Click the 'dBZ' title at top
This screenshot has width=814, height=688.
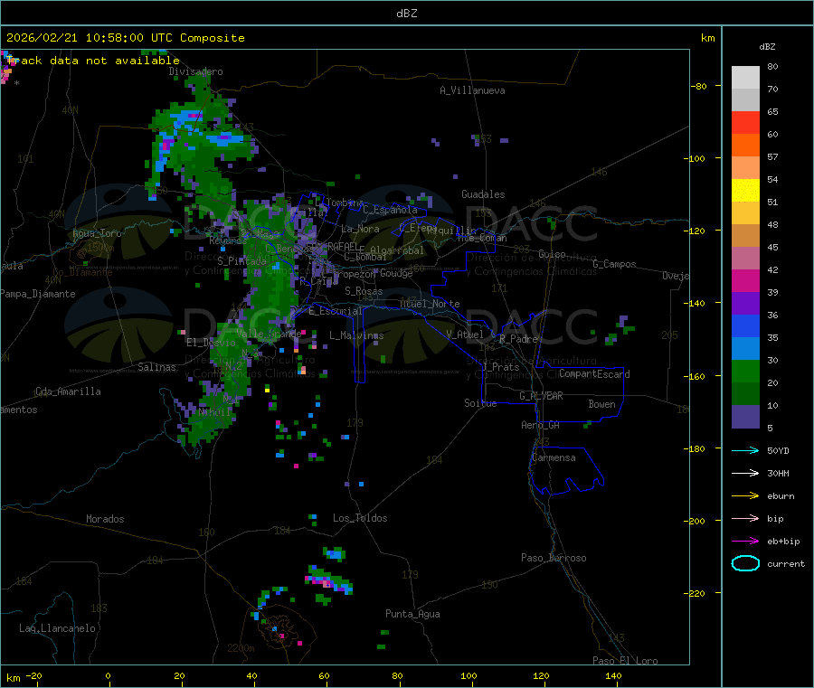[406, 14]
